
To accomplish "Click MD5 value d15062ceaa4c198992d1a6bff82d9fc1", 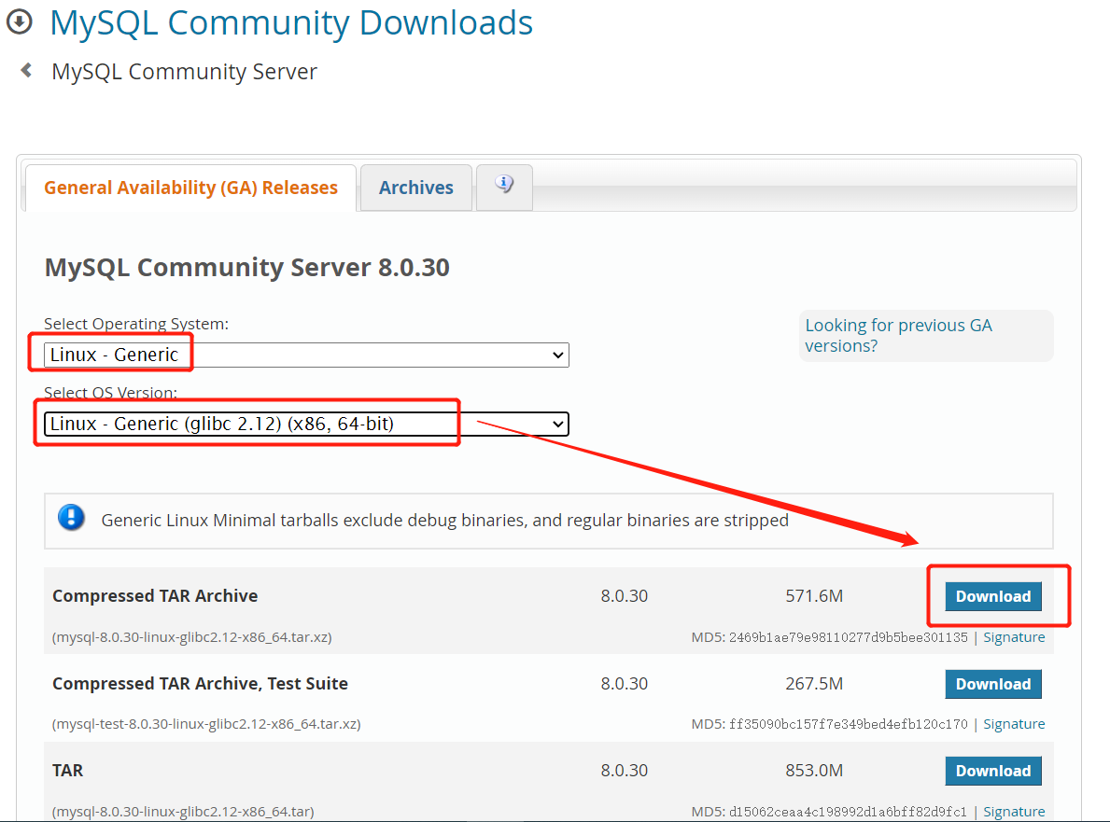I will point(848,812).
